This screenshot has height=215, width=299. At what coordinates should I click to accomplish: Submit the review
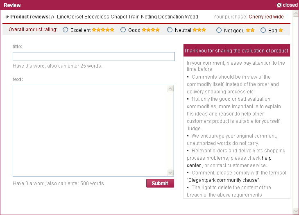(160, 183)
